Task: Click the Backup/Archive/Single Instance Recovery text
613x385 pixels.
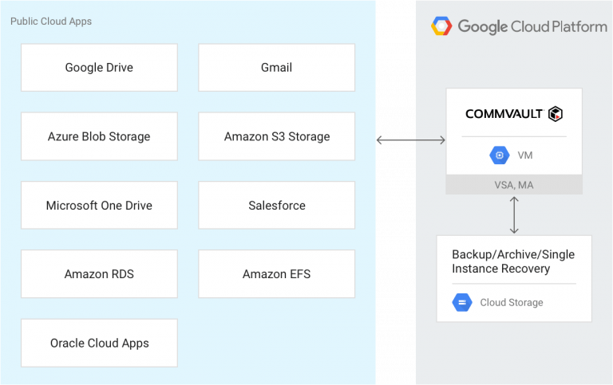Action: pos(513,261)
